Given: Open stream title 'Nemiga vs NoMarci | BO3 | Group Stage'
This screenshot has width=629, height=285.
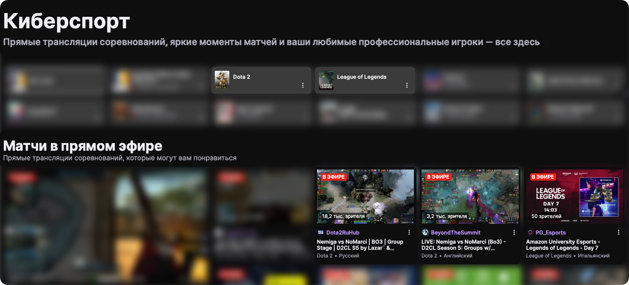Looking at the screenshot, I should click(x=360, y=245).
